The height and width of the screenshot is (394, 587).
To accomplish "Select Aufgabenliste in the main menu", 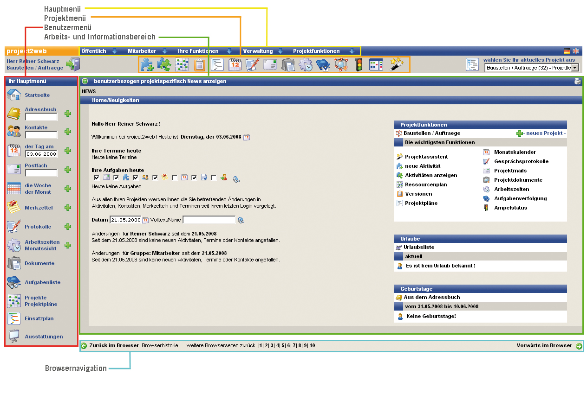I will tap(43, 282).
